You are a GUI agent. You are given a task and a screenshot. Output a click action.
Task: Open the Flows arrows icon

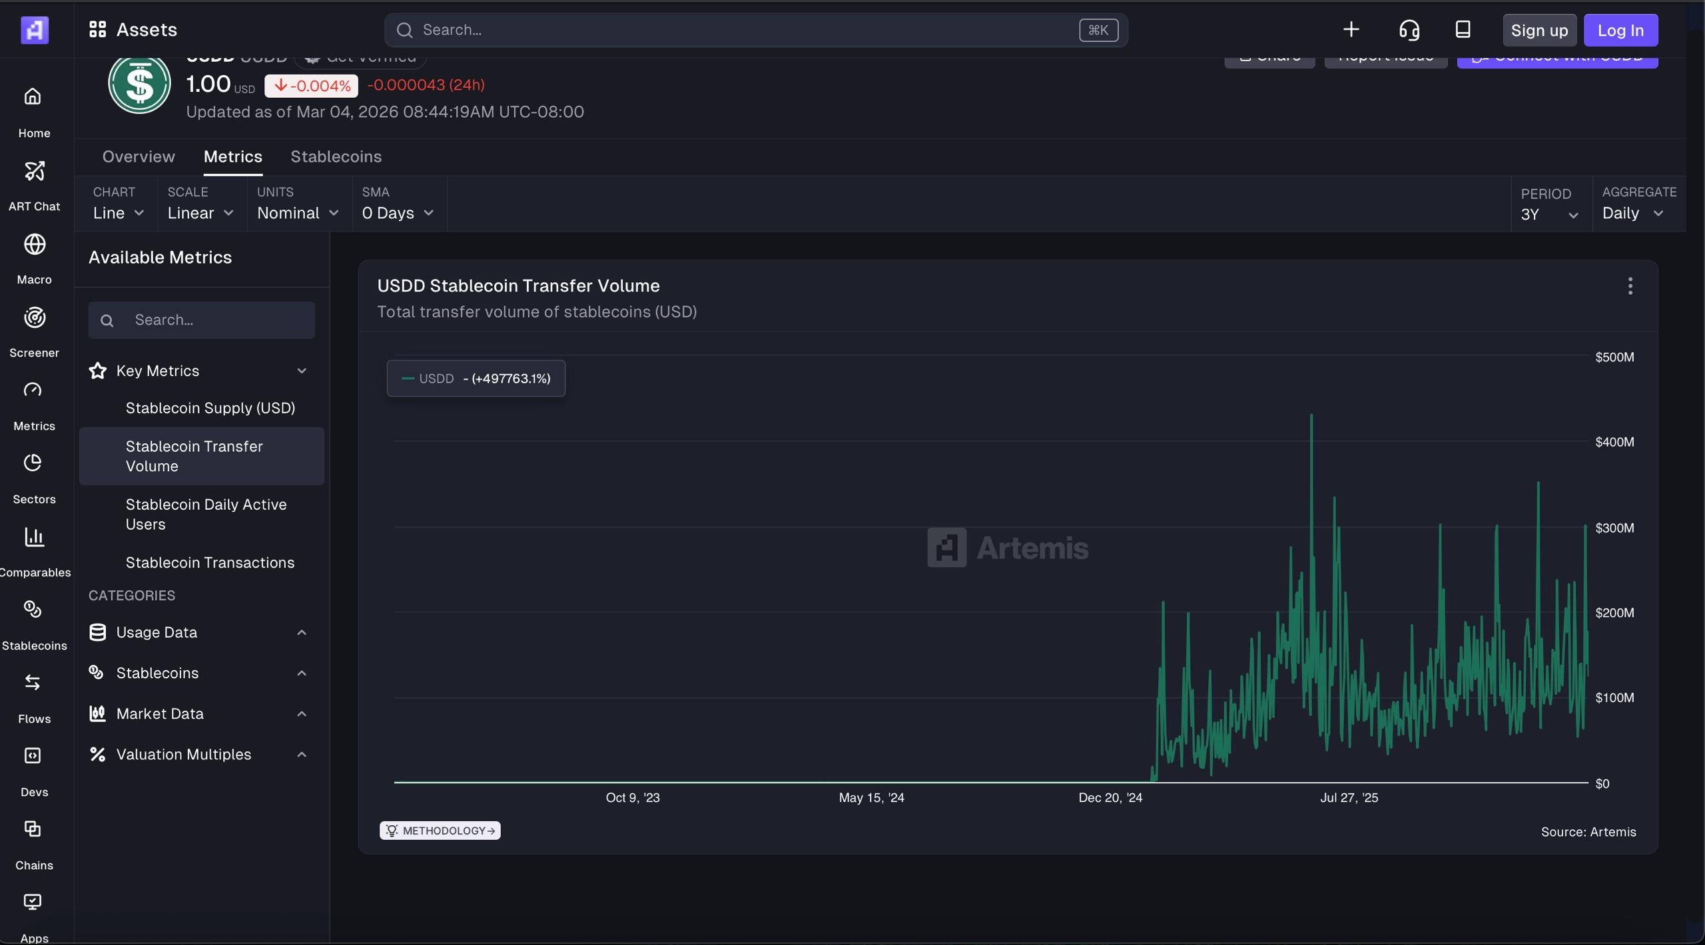tap(33, 683)
